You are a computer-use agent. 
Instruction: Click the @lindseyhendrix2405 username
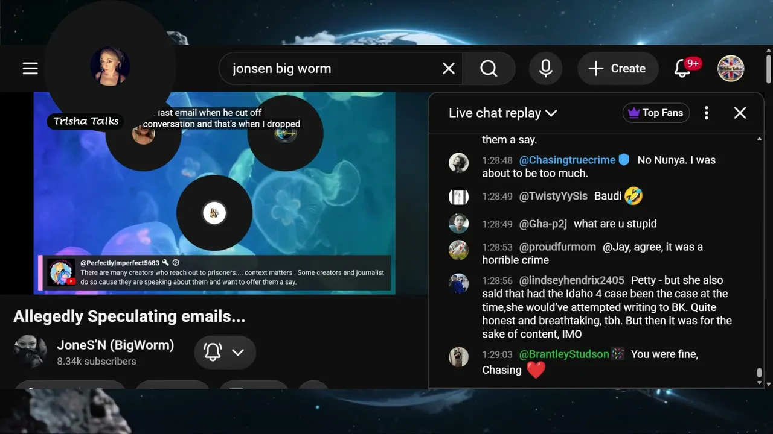click(x=572, y=280)
